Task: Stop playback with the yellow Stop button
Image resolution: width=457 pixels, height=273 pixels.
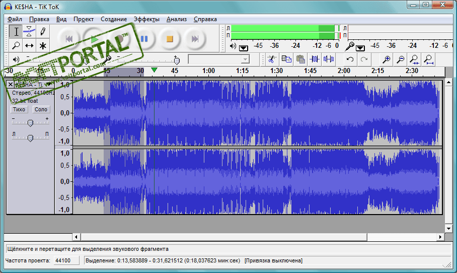Action: [170, 39]
